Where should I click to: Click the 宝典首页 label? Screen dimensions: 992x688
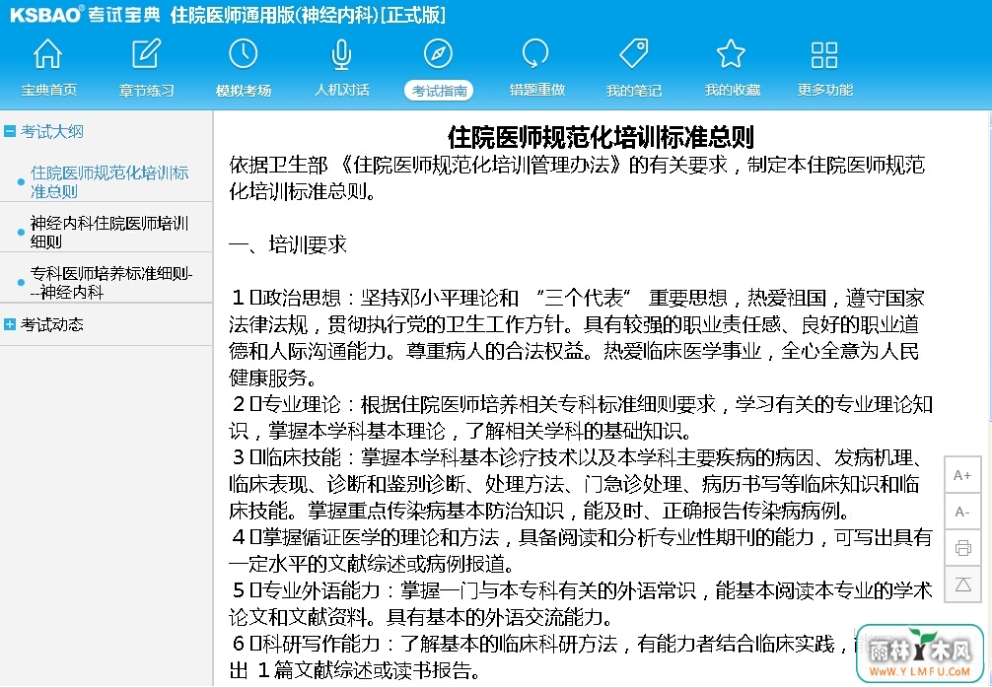point(48,90)
